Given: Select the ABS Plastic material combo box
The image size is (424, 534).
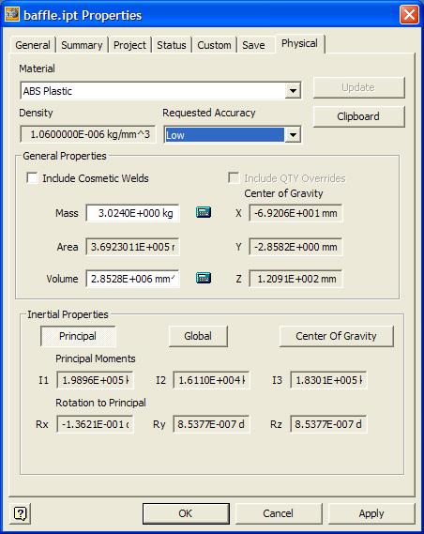Looking at the screenshot, I should click(160, 91).
